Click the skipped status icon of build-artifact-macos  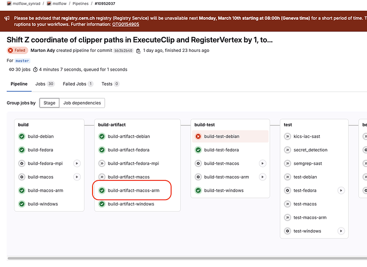[x=102, y=177]
